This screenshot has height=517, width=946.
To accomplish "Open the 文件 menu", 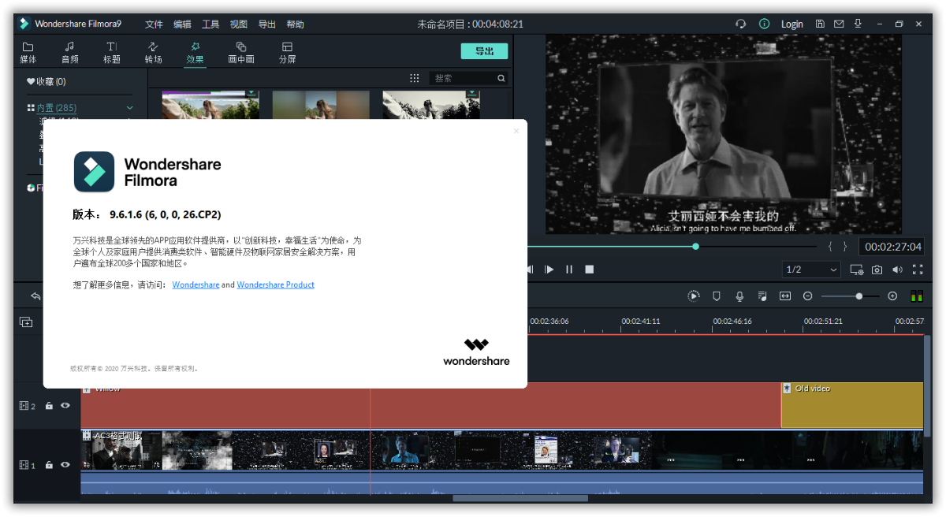I will [x=154, y=24].
